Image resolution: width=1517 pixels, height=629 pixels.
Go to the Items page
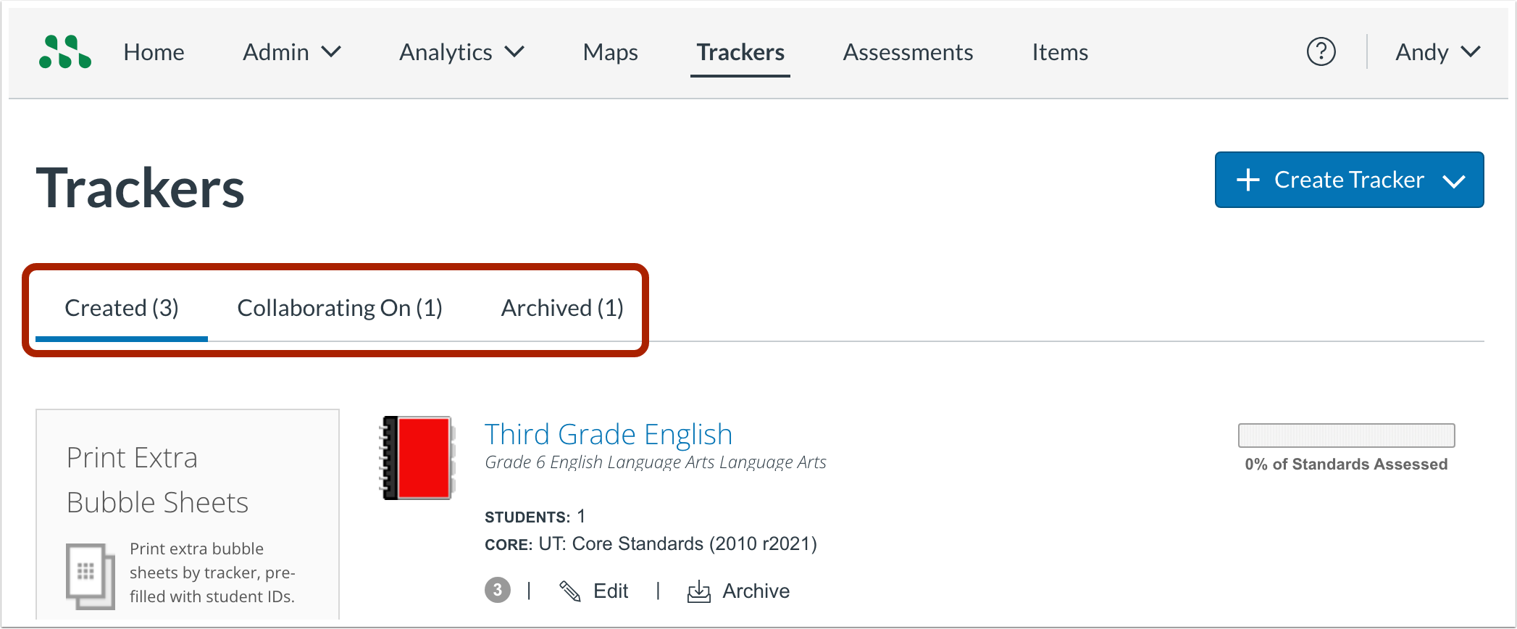click(1059, 51)
